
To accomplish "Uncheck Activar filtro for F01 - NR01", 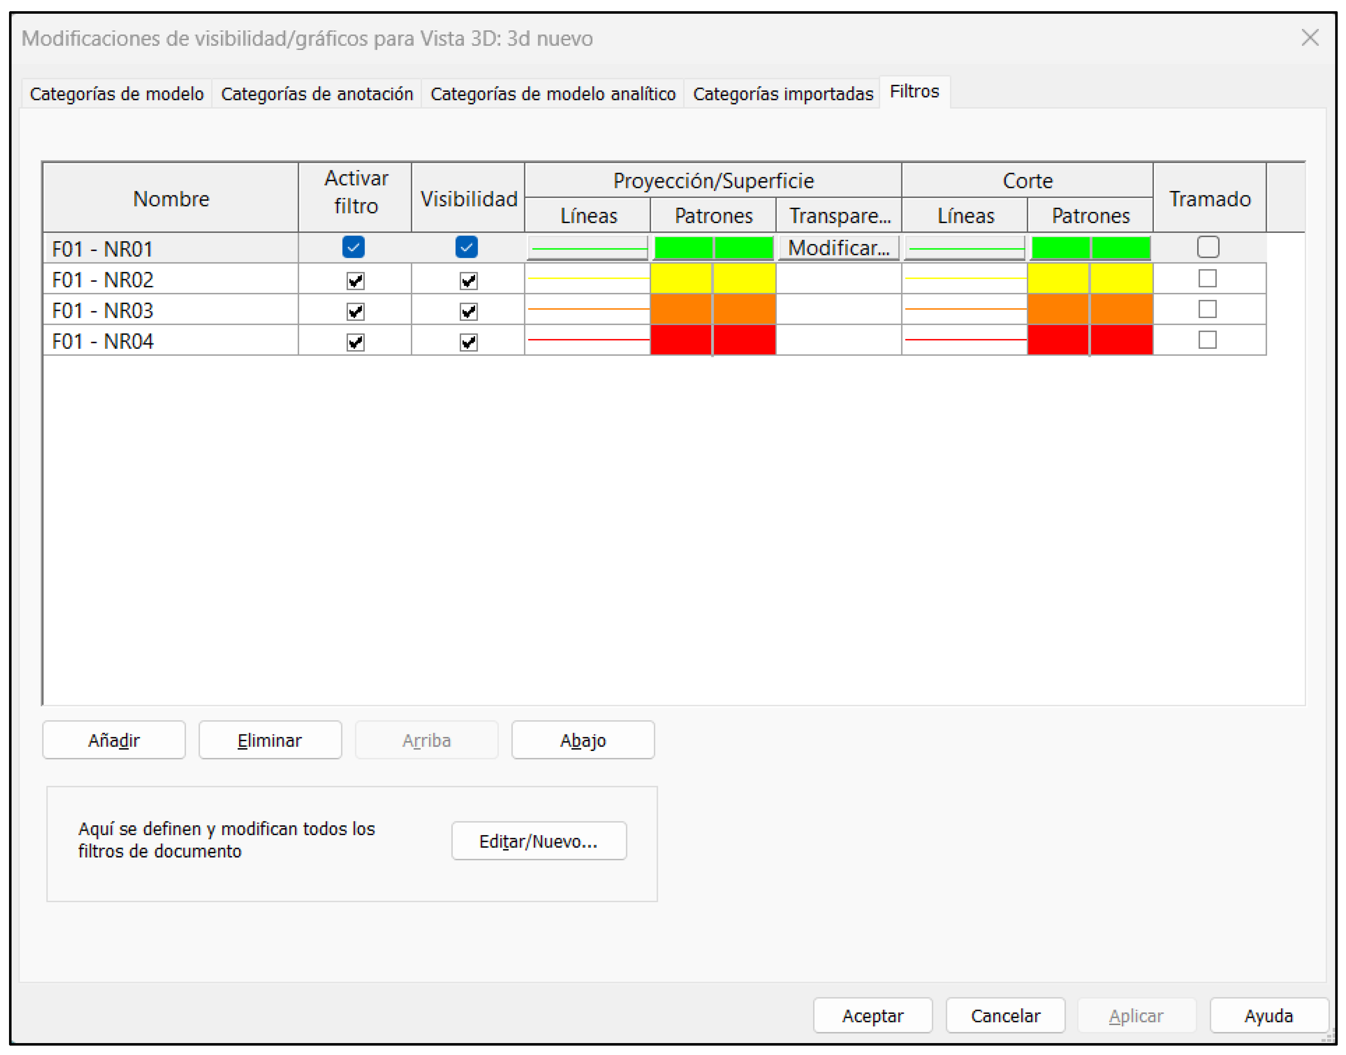I will coord(353,247).
